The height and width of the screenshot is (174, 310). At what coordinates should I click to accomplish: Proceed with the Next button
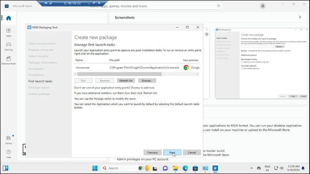[172, 153]
